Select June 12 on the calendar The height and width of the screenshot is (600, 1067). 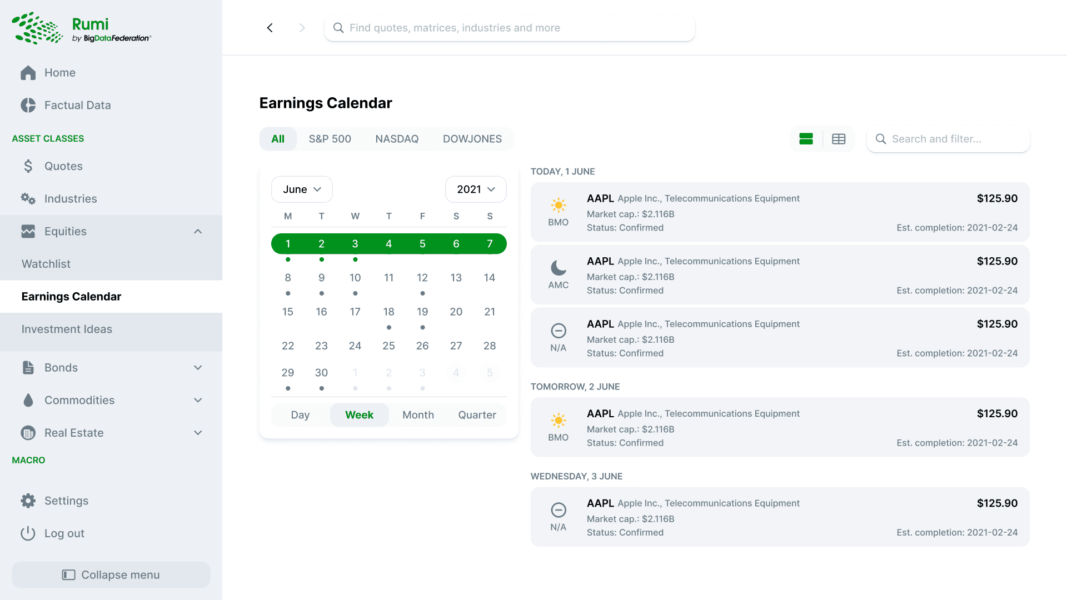(x=422, y=278)
